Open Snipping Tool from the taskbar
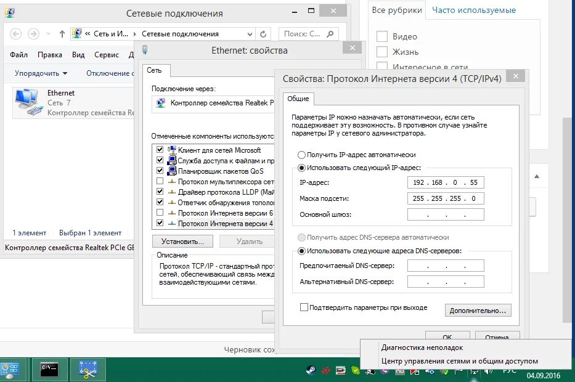The height and width of the screenshot is (382, 575). 88,370
